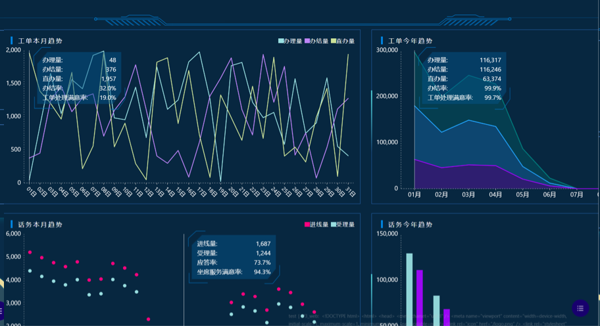
Task: Click the 73.7% 应答率 tooltip value
Action: (x=262, y=262)
